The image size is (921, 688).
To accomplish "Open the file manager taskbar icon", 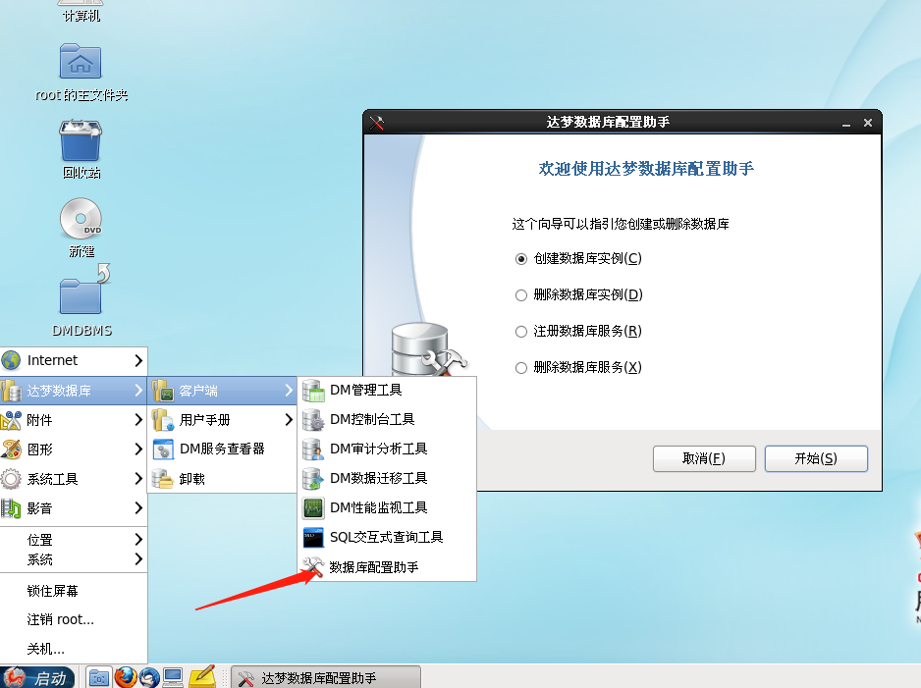I will (x=98, y=677).
